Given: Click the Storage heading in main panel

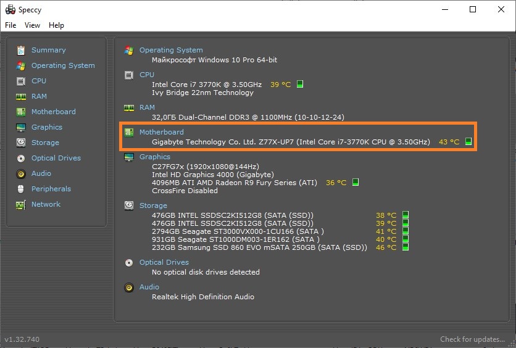Looking at the screenshot, I should click(x=153, y=205).
